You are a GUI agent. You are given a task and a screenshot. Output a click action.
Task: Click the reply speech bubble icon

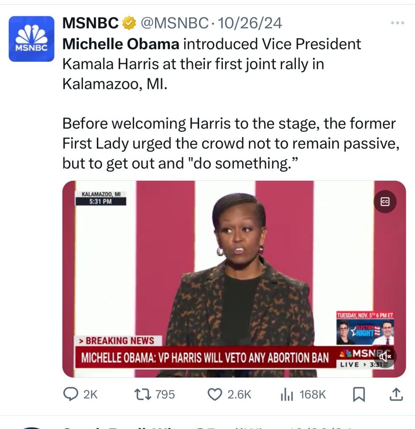tap(69, 394)
